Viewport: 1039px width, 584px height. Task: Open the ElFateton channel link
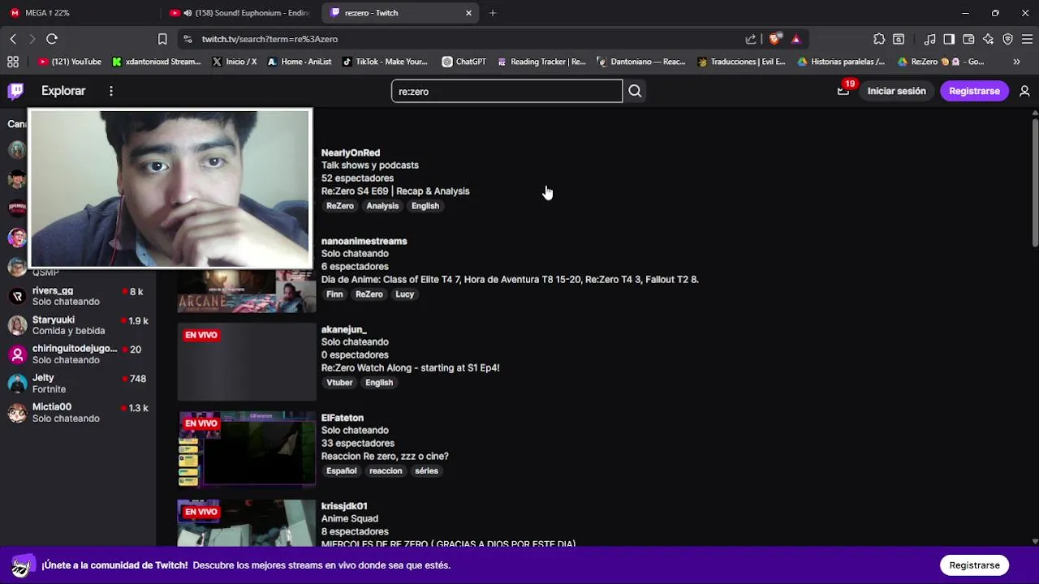pyautogui.click(x=343, y=418)
